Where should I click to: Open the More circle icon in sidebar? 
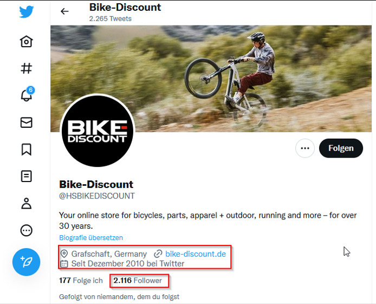click(26, 230)
